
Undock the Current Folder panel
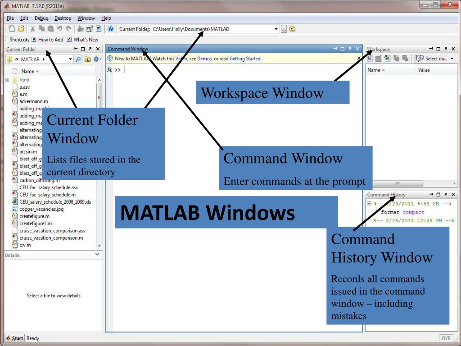(90, 49)
